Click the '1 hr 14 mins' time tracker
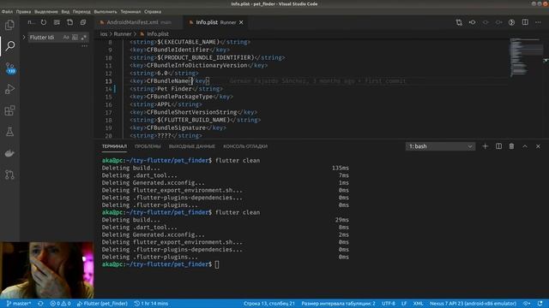 click(151, 304)
